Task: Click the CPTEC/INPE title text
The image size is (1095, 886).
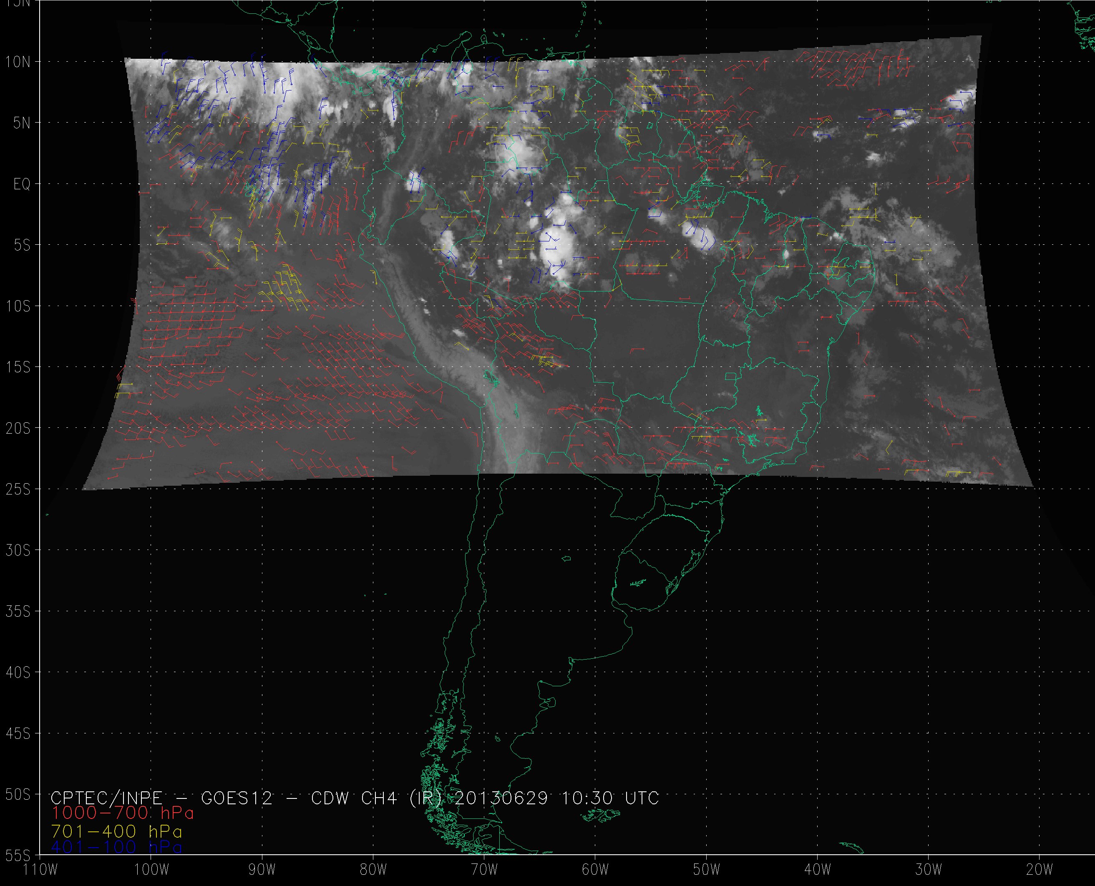Action: coord(106,798)
